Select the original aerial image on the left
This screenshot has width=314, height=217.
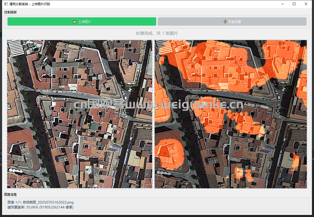tap(80, 114)
